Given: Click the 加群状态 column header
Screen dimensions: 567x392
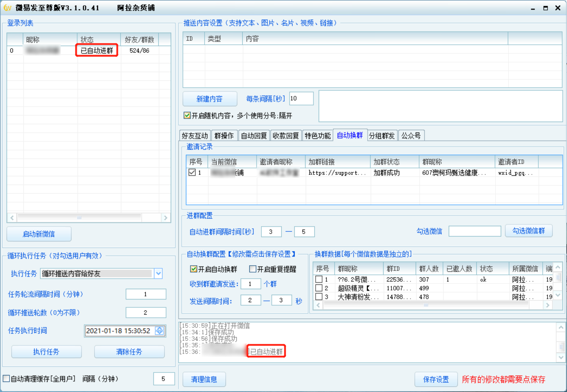Looking at the screenshot, I should point(395,161).
